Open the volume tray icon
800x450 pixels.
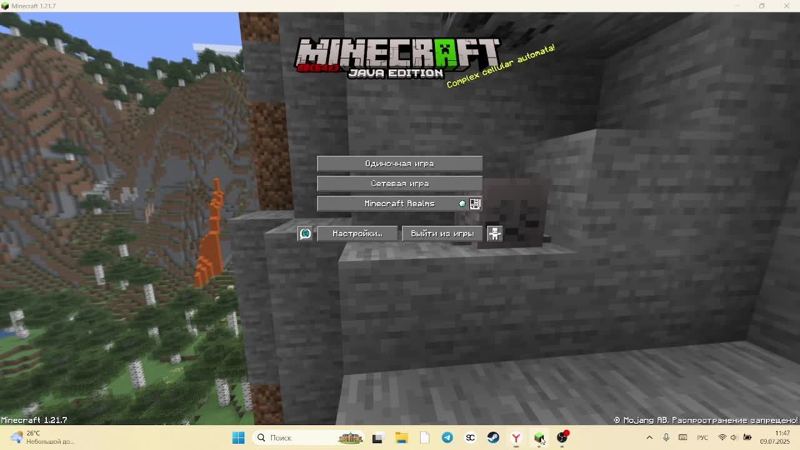click(x=734, y=437)
